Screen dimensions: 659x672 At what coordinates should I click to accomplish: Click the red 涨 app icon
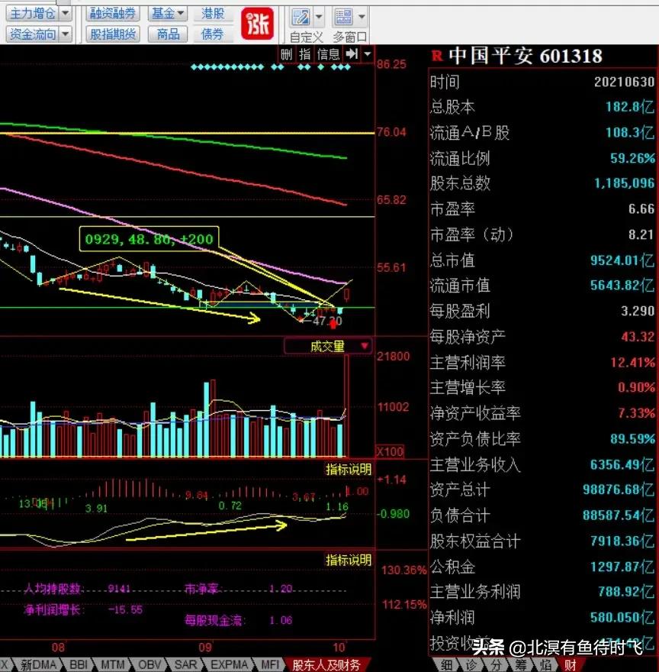point(257,24)
